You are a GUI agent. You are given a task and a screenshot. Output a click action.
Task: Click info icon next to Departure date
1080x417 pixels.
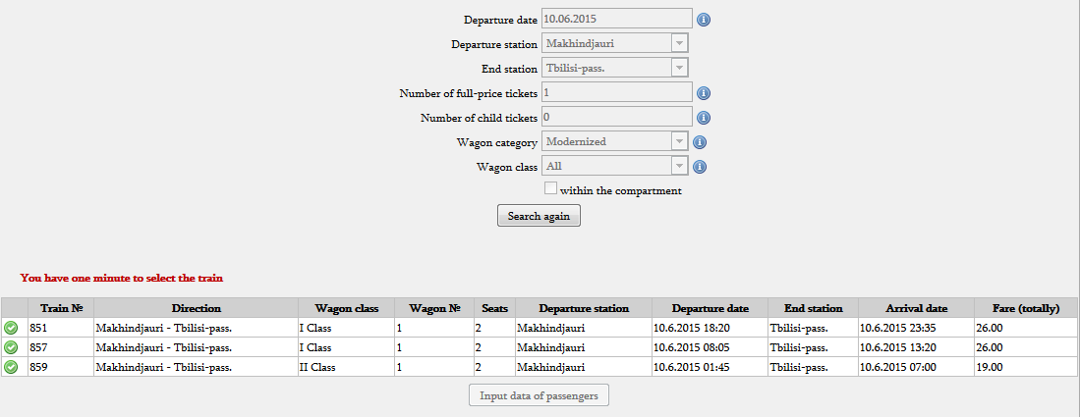pyautogui.click(x=704, y=20)
